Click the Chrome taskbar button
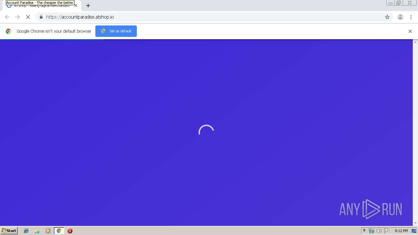The width and height of the screenshot is (418, 235). [59, 231]
